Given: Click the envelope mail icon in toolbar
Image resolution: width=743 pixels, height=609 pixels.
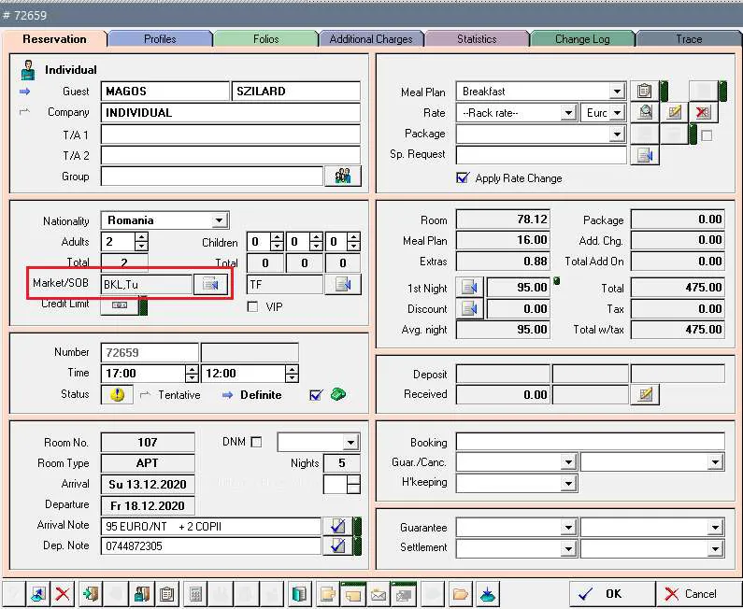Looking at the screenshot, I should tap(379, 594).
